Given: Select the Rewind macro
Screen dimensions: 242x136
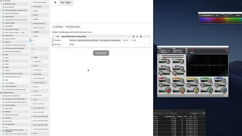Looking at the screenshot, I should pyautogui.click(x=39, y=36).
